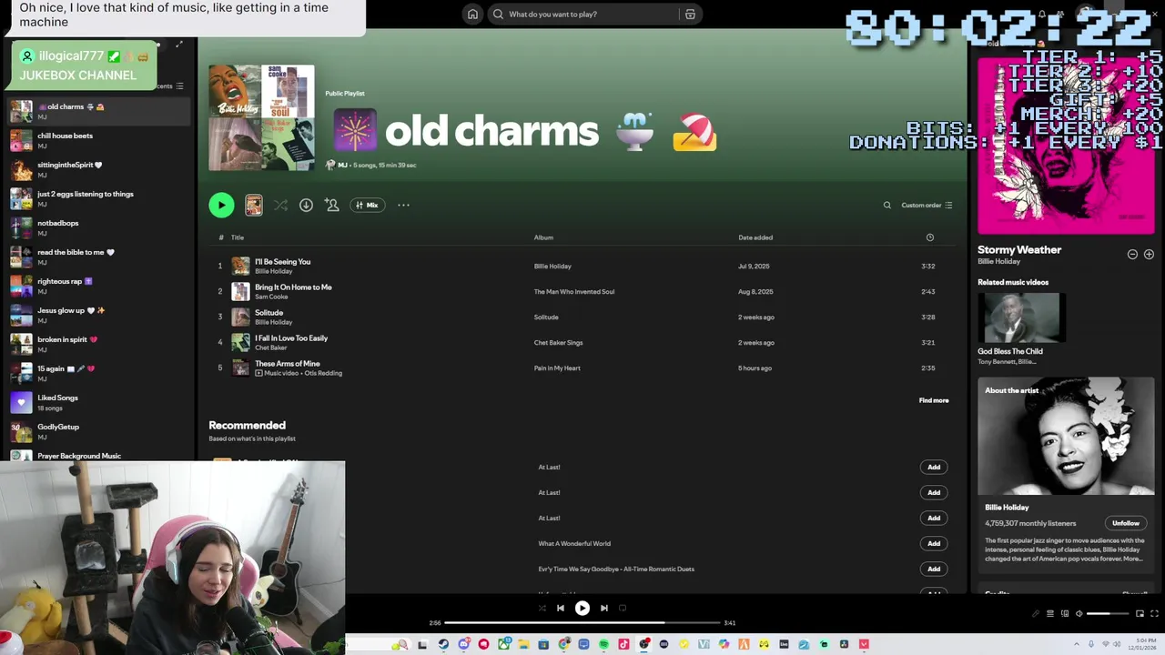Toggle shuffle in the bottom player bar
Image resolution: width=1165 pixels, height=655 pixels.
542,608
